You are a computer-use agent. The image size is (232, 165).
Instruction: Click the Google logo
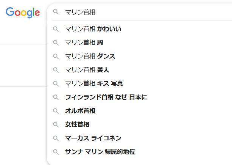[x=23, y=12]
